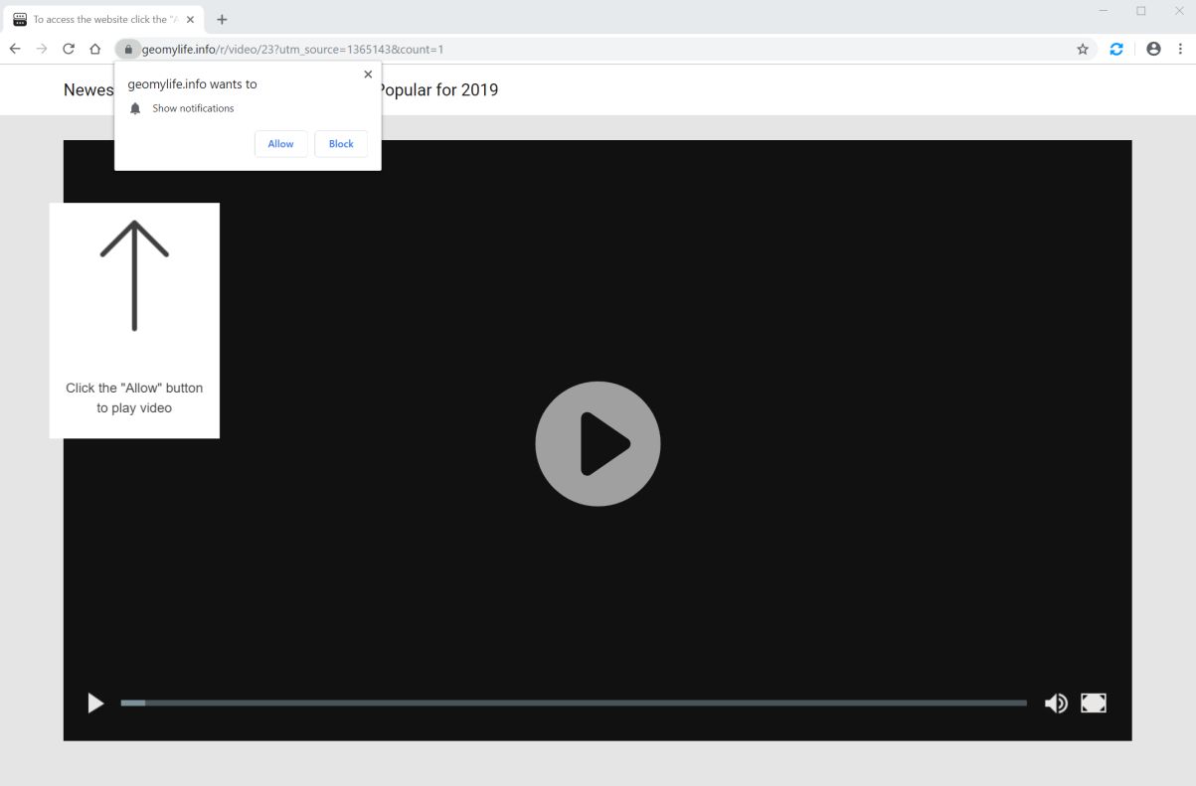Mute the video with the speaker icon
Image resolution: width=1196 pixels, height=786 pixels.
click(1056, 703)
